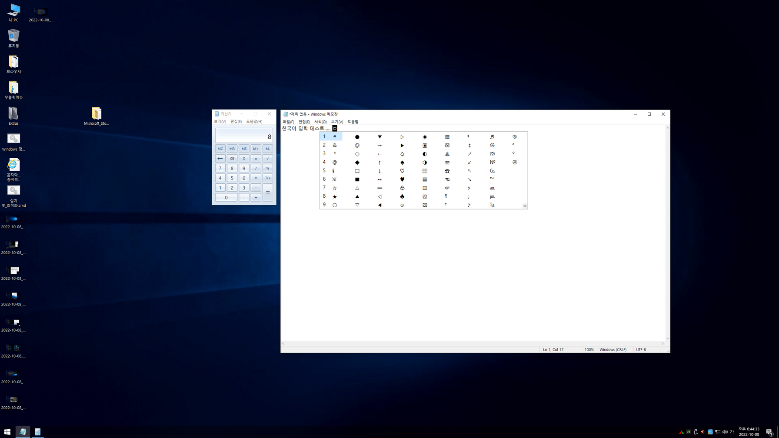Image resolution: width=779 pixels, height=438 pixels.
Task: Open the 도움말 menu in Notepad
Action: coord(353,122)
